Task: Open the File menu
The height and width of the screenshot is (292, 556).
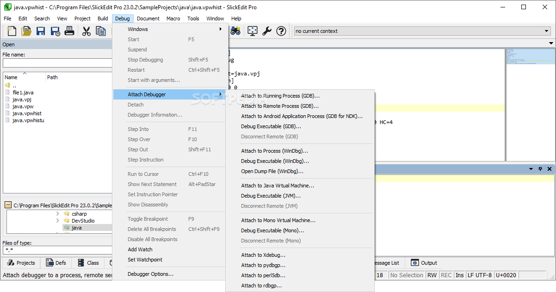Action: point(7,19)
